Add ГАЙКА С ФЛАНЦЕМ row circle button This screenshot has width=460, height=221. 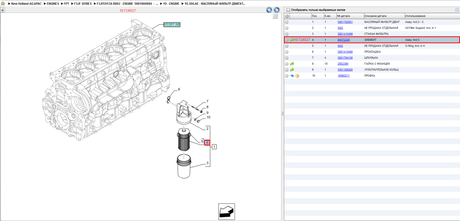tap(287, 63)
